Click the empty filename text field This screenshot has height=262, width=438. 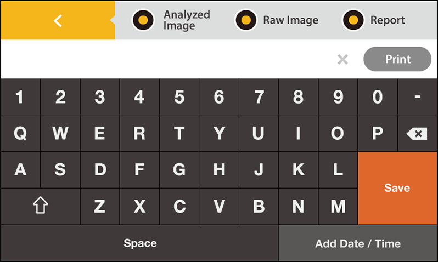point(167,59)
